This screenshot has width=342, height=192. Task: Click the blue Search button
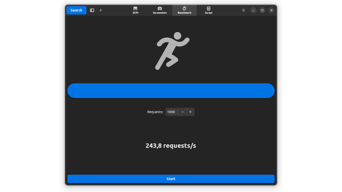pos(76,10)
